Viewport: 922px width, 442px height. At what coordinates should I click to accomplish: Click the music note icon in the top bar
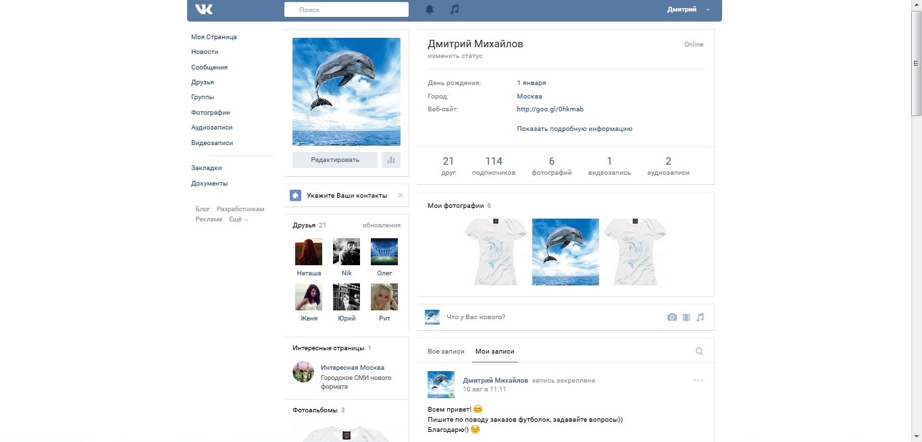(454, 9)
